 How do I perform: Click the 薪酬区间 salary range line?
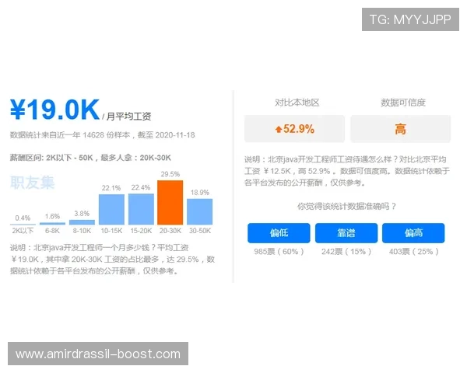tap(90, 158)
